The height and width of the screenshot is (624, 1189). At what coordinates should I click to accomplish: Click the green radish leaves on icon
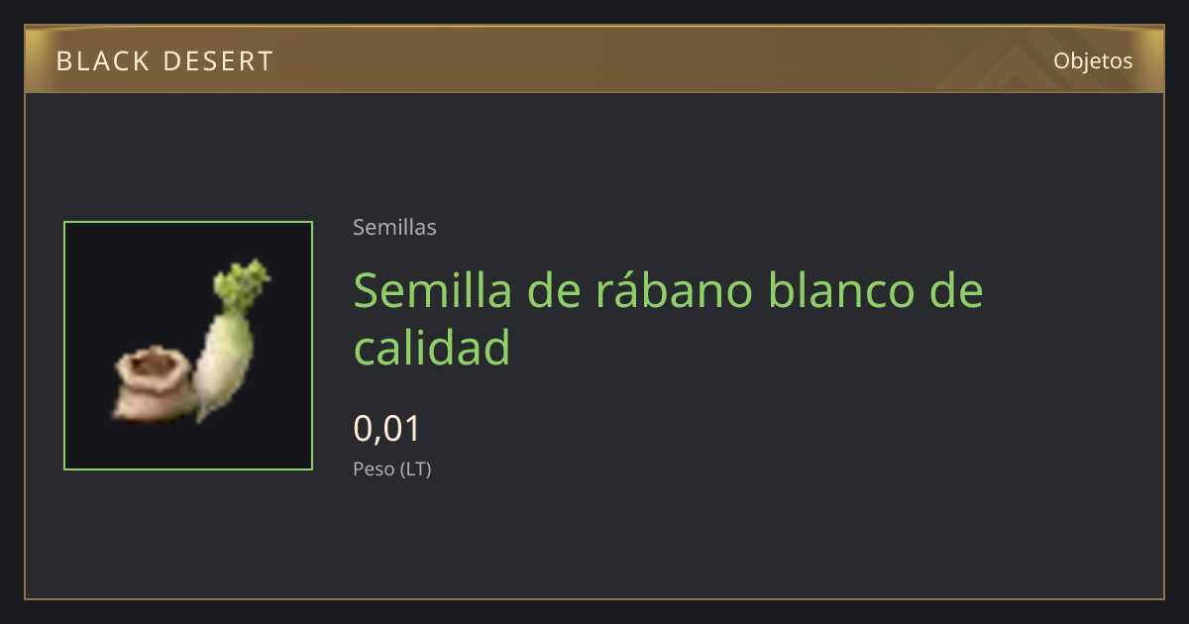[244, 284]
